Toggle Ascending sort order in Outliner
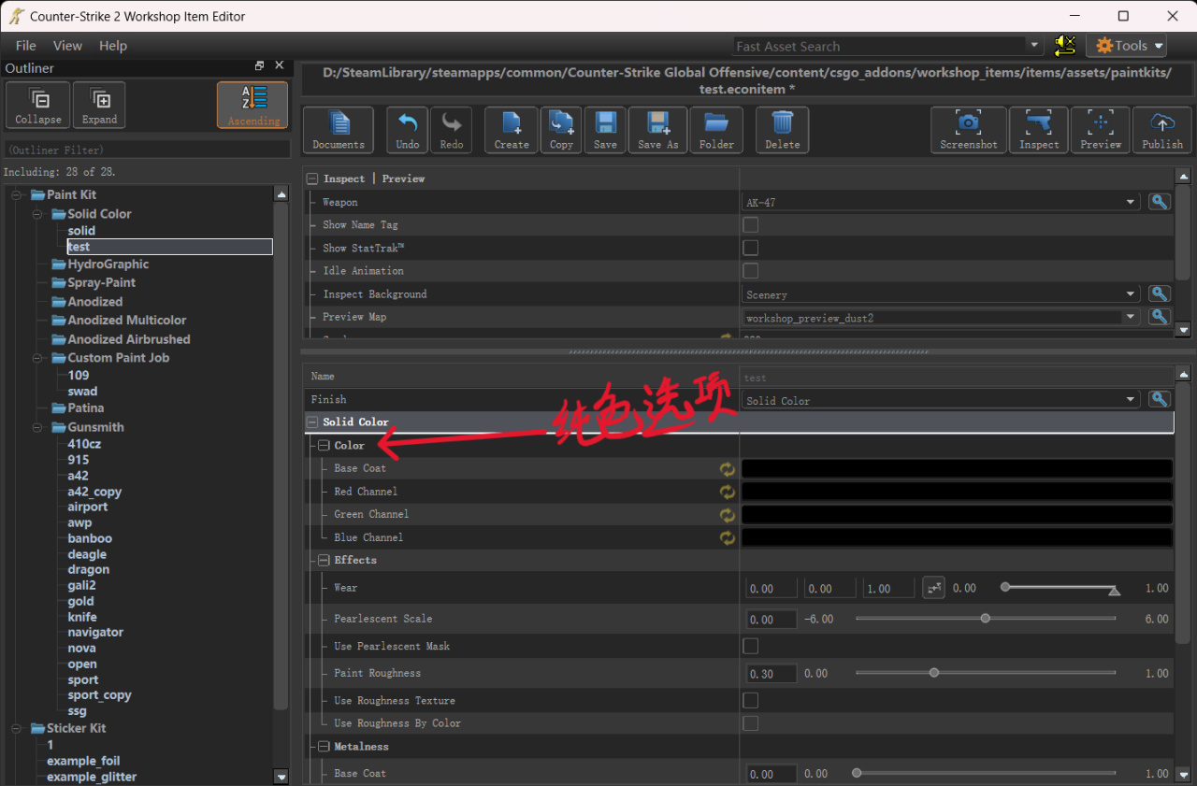 pos(253,105)
